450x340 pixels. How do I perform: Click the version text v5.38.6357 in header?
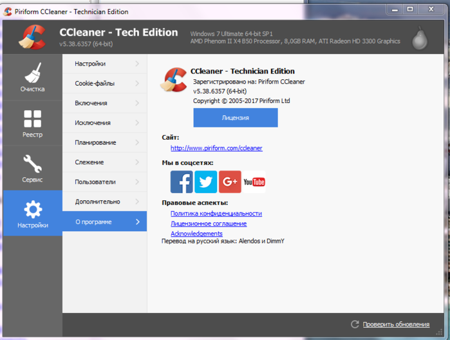click(86, 44)
